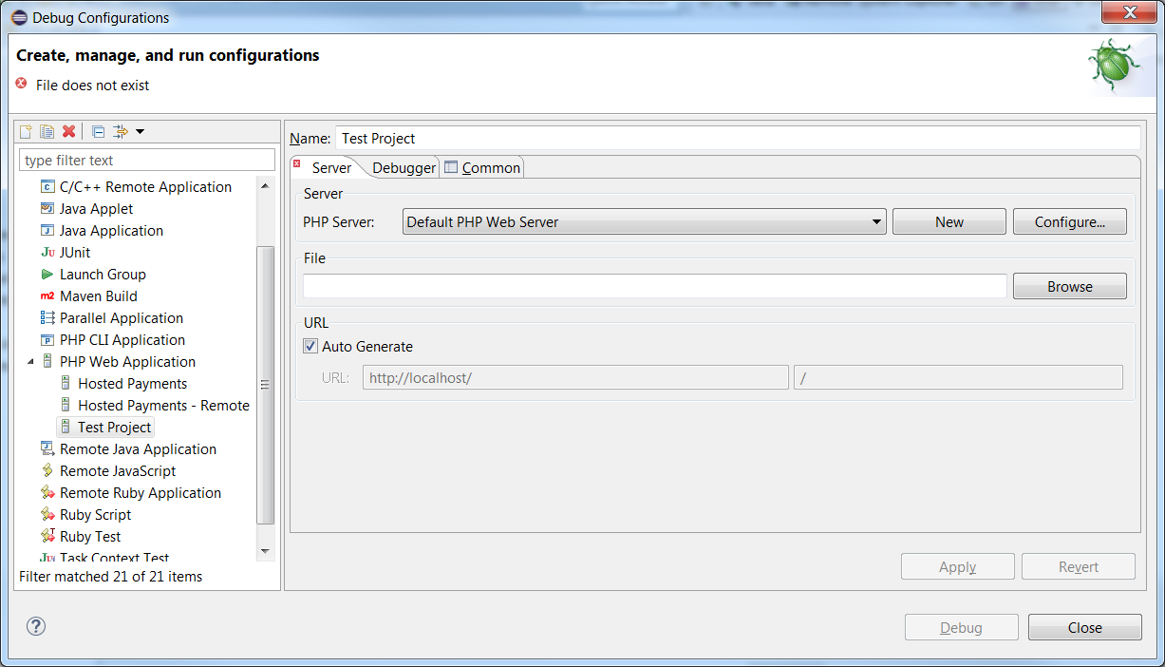Delete selected configuration with the red X icon
The height and width of the screenshot is (667, 1165).
click(68, 131)
